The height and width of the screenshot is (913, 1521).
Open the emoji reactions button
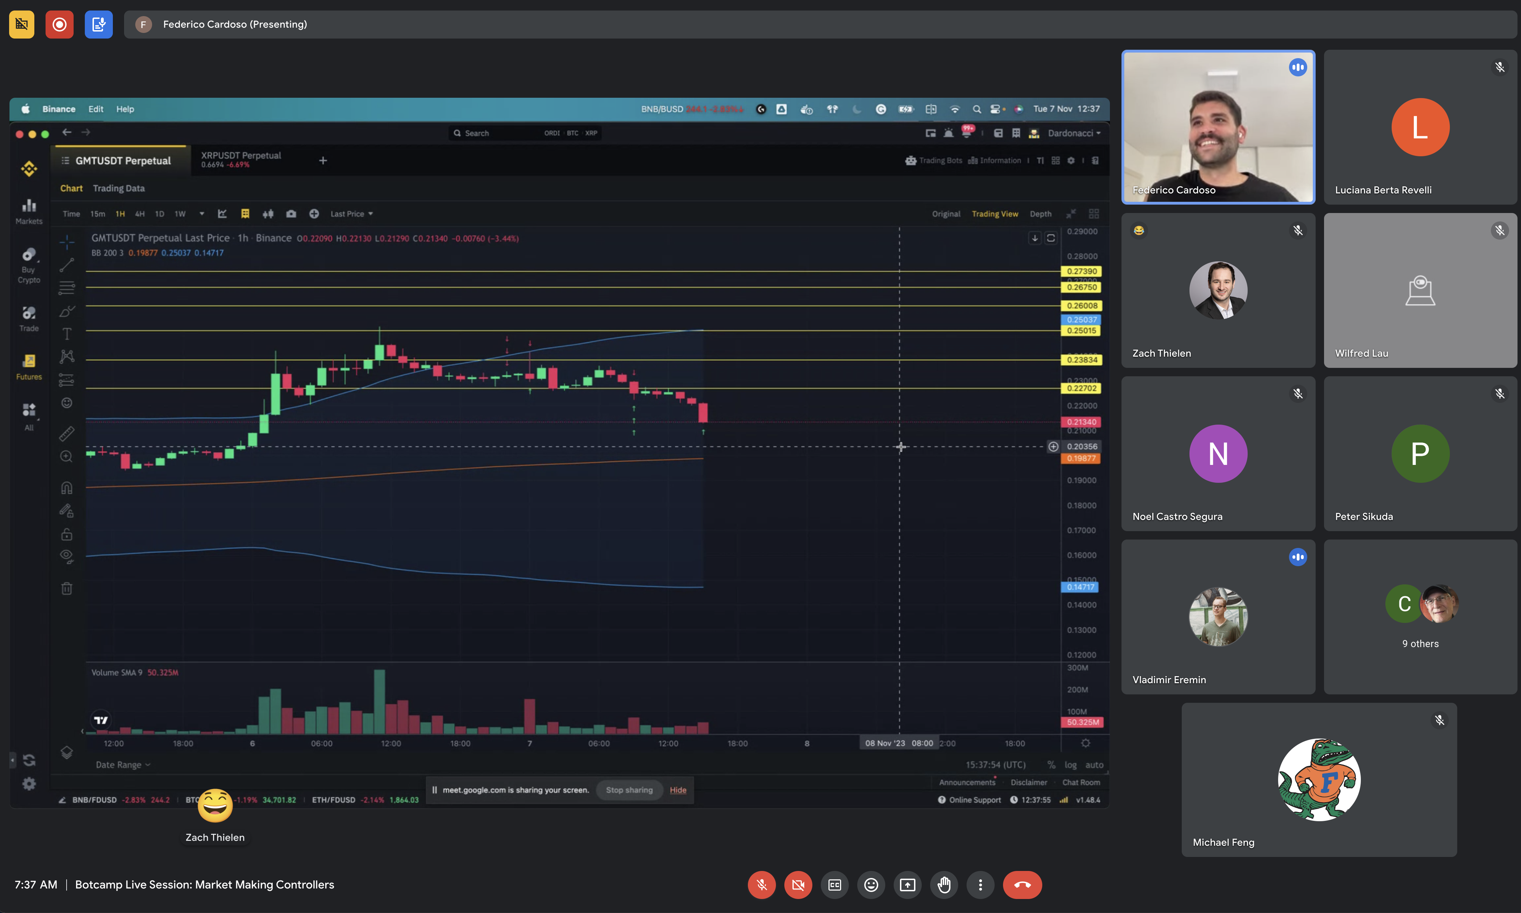[871, 885]
